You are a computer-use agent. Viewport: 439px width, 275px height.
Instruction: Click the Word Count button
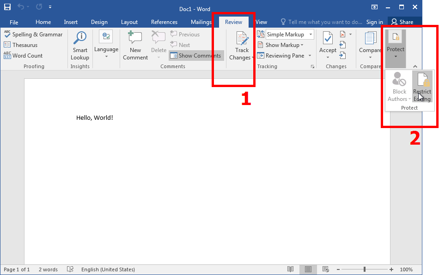coord(23,56)
